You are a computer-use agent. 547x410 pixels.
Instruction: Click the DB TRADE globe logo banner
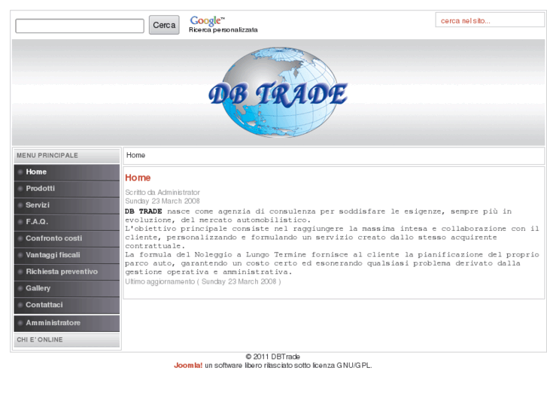278,92
